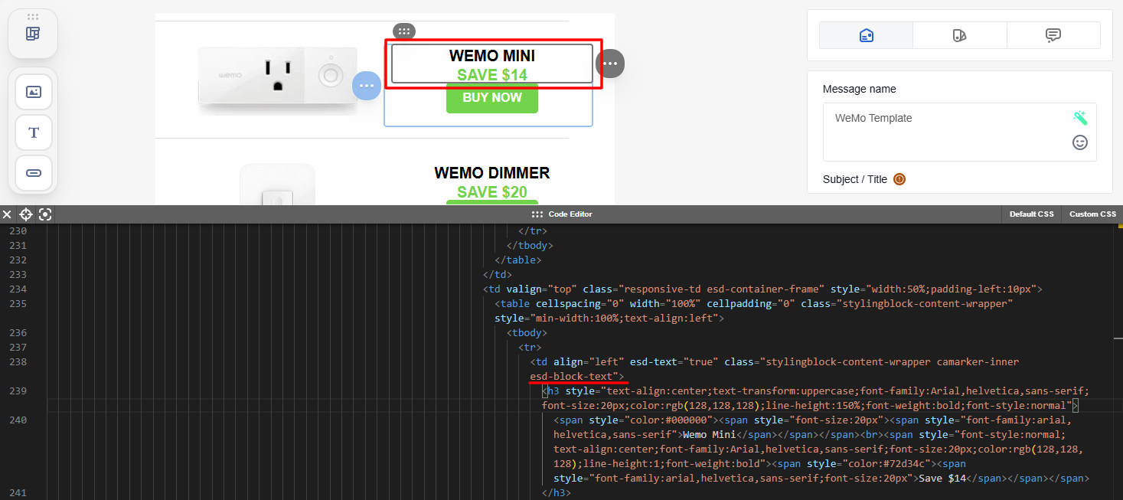This screenshot has width=1123, height=500.
Task: Click the magic wand AI icon
Action: [1080, 118]
